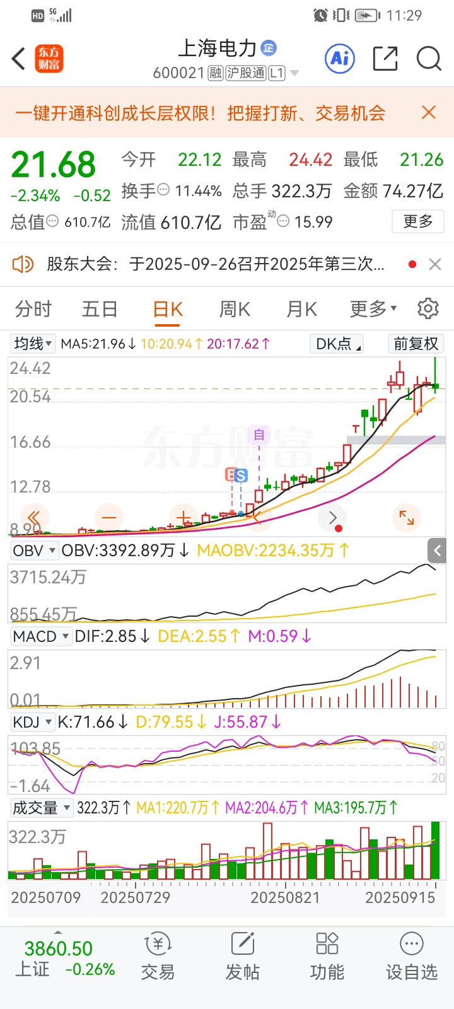Open the 功能 functions icon
Image resolution: width=454 pixels, height=1009 pixels.
pos(327,956)
